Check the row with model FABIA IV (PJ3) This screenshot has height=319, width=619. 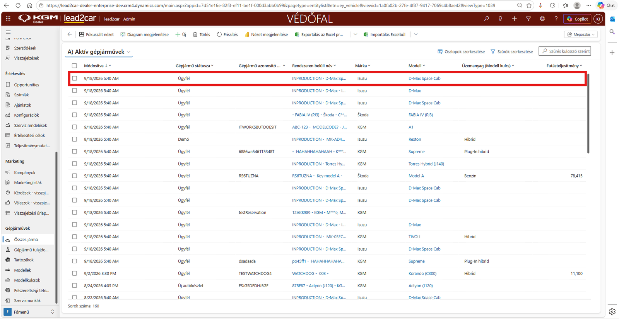coord(74,115)
